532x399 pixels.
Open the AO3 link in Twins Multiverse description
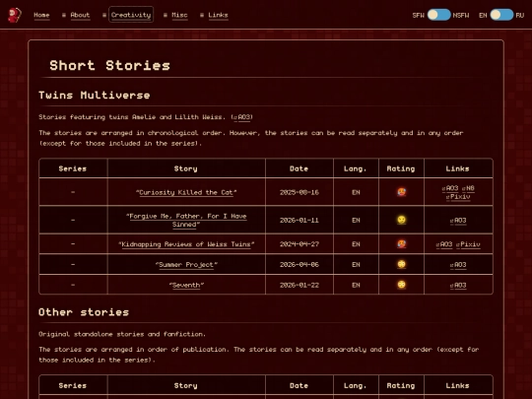coord(242,117)
